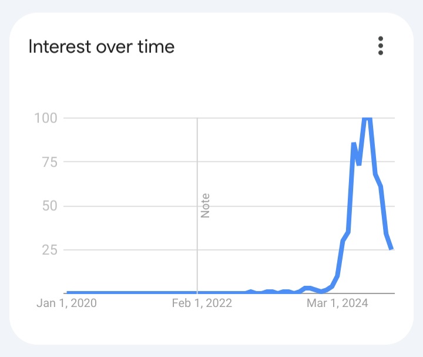This screenshot has width=423, height=357.
Task: Click the "Interest over time" heading
Action: coord(102,46)
